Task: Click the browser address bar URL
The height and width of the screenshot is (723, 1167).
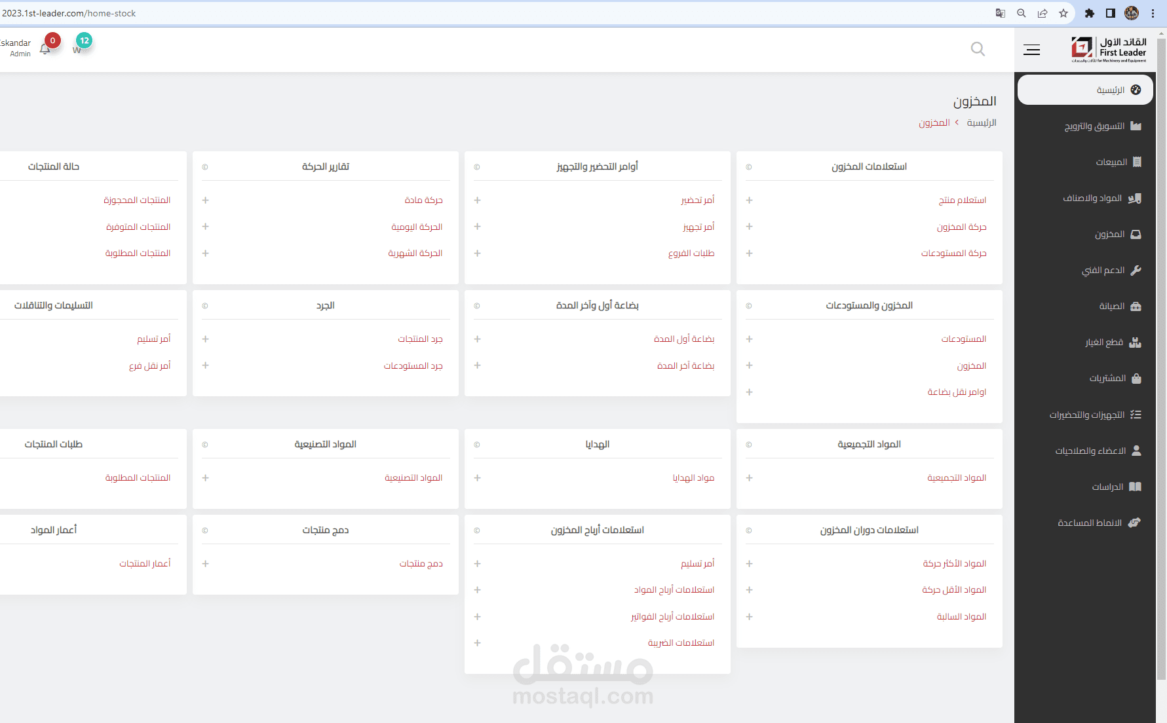Action: 69,13
